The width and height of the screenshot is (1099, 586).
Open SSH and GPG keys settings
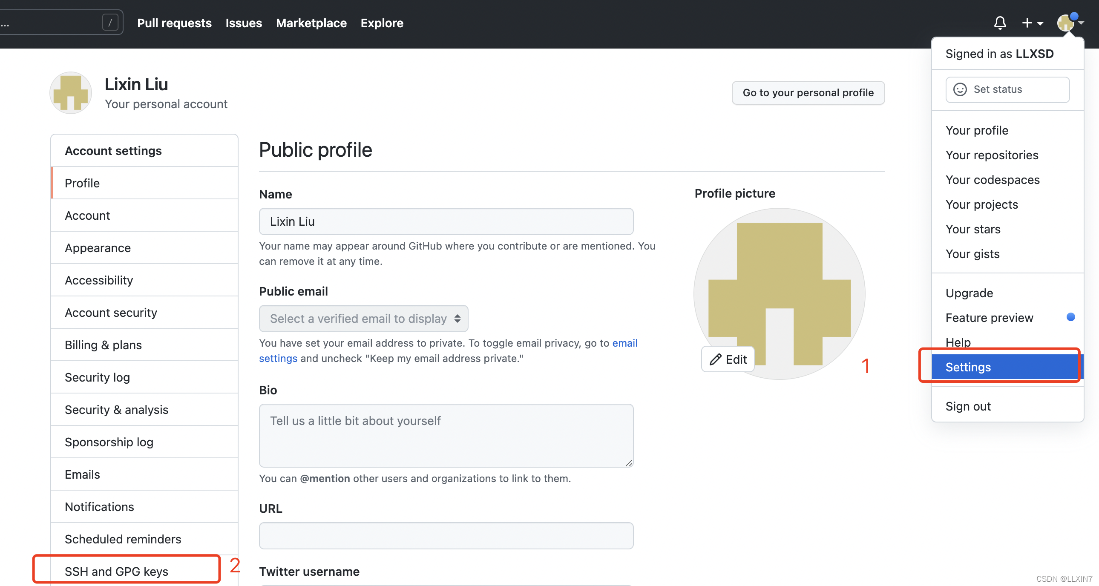click(x=145, y=572)
